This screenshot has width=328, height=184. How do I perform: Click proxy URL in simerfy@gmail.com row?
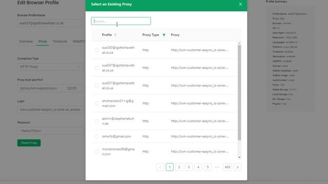199,136
